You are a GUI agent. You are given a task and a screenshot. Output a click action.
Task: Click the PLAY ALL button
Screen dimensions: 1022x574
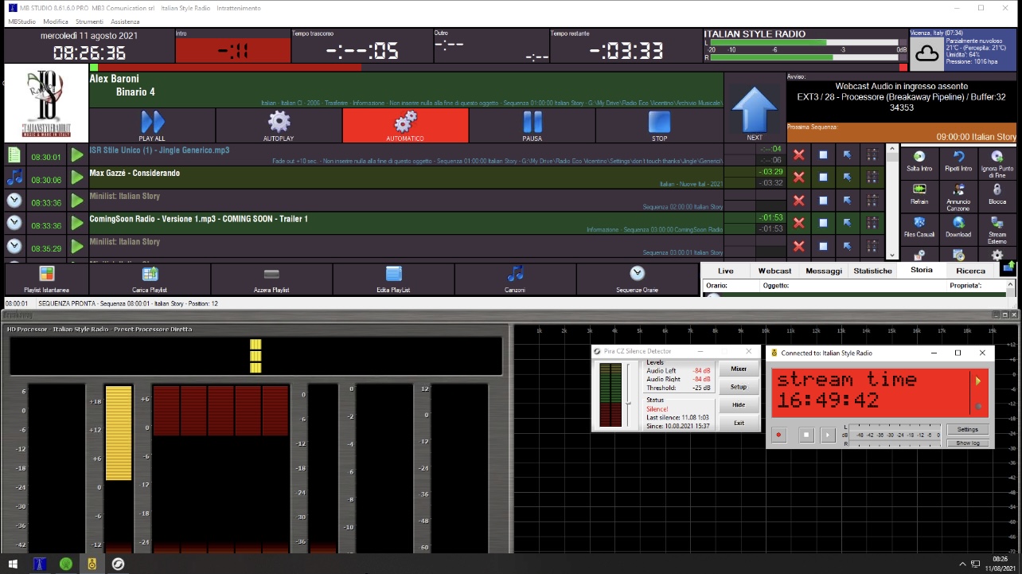152,126
